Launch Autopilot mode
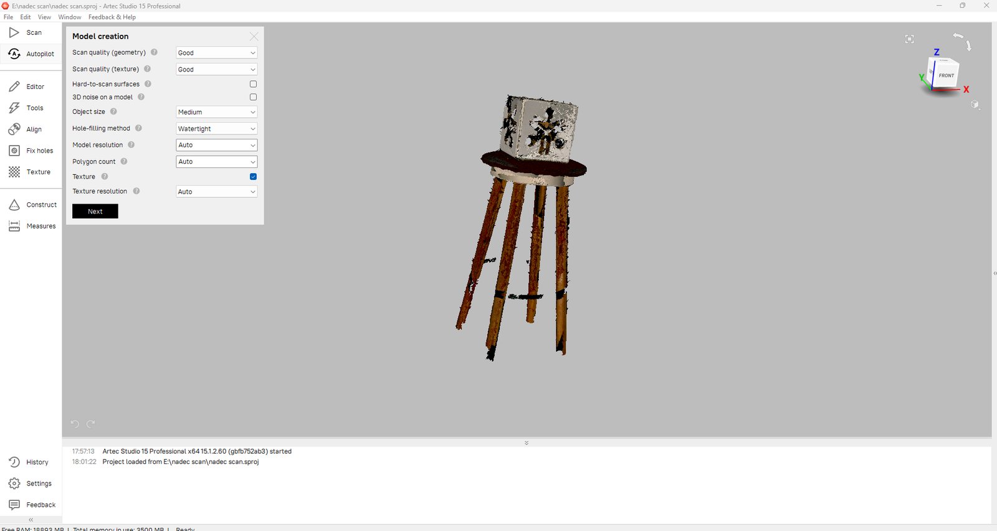Screen dimensions: 997x531 (31, 54)
